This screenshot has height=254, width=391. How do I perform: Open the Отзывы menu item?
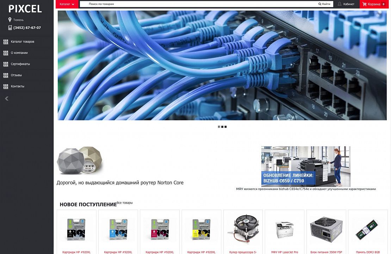pos(16,75)
